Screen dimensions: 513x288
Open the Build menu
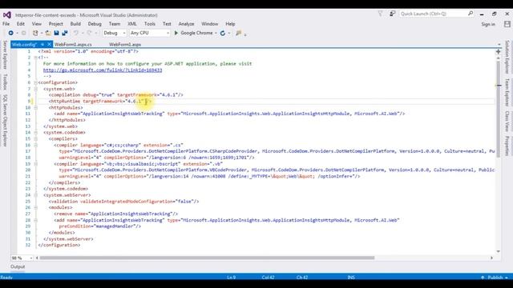pyautogui.click(x=75, y=24)
